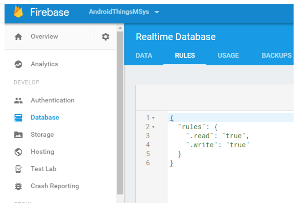Image resolution: width=304 pixels, height=204 pixels.
Task: Click the closing brace on line 6
Action: click(x=171, y=163)
